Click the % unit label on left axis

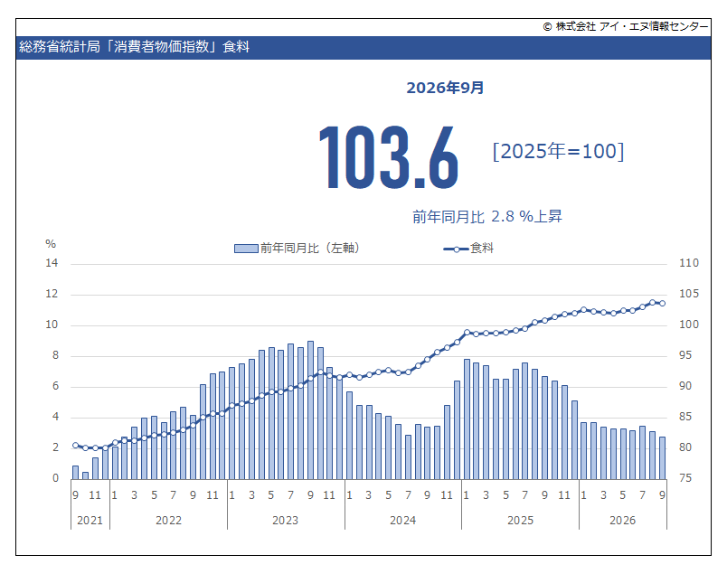click(x=51, y=244)
